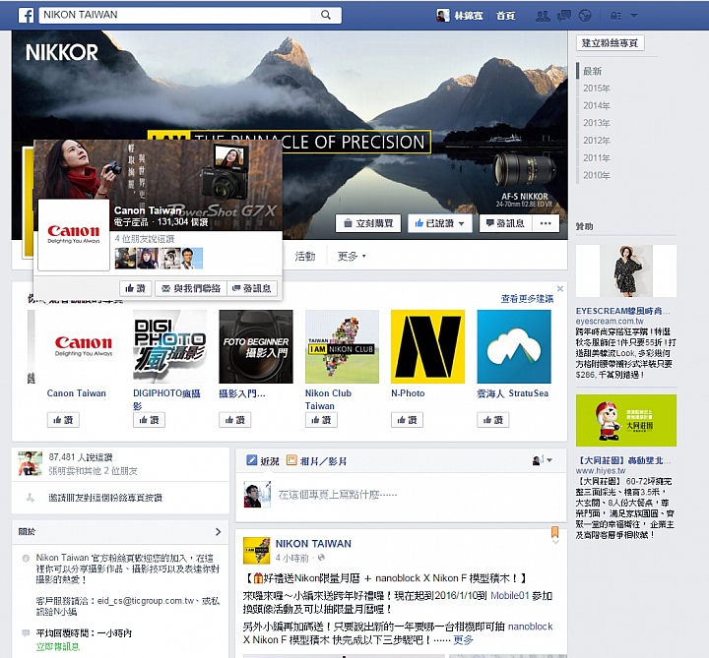This screenshot has width=709, height=658.
Task: Click 發訊息 in Canon hover card
Action: 251,288
